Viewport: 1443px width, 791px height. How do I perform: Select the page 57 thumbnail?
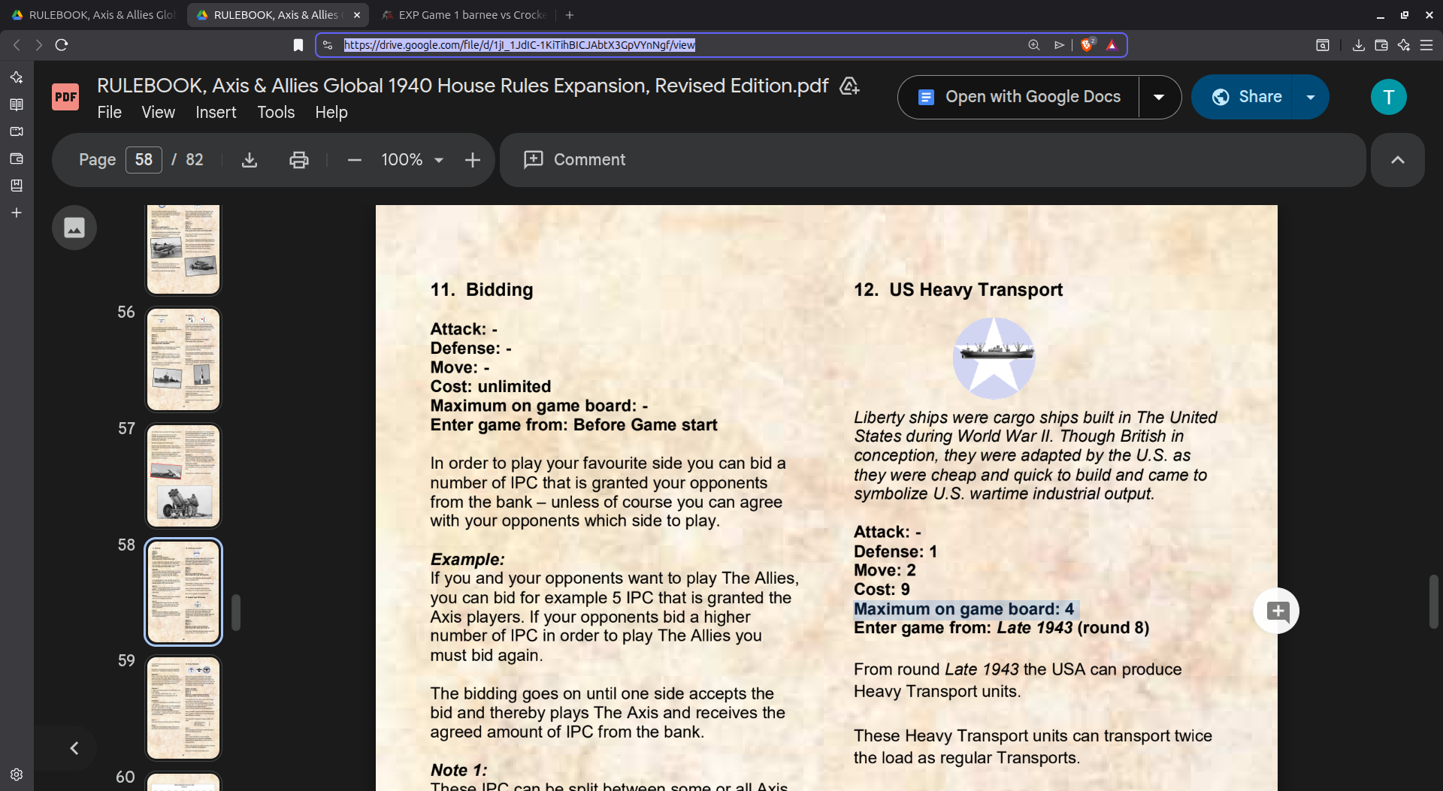(183, 476)
